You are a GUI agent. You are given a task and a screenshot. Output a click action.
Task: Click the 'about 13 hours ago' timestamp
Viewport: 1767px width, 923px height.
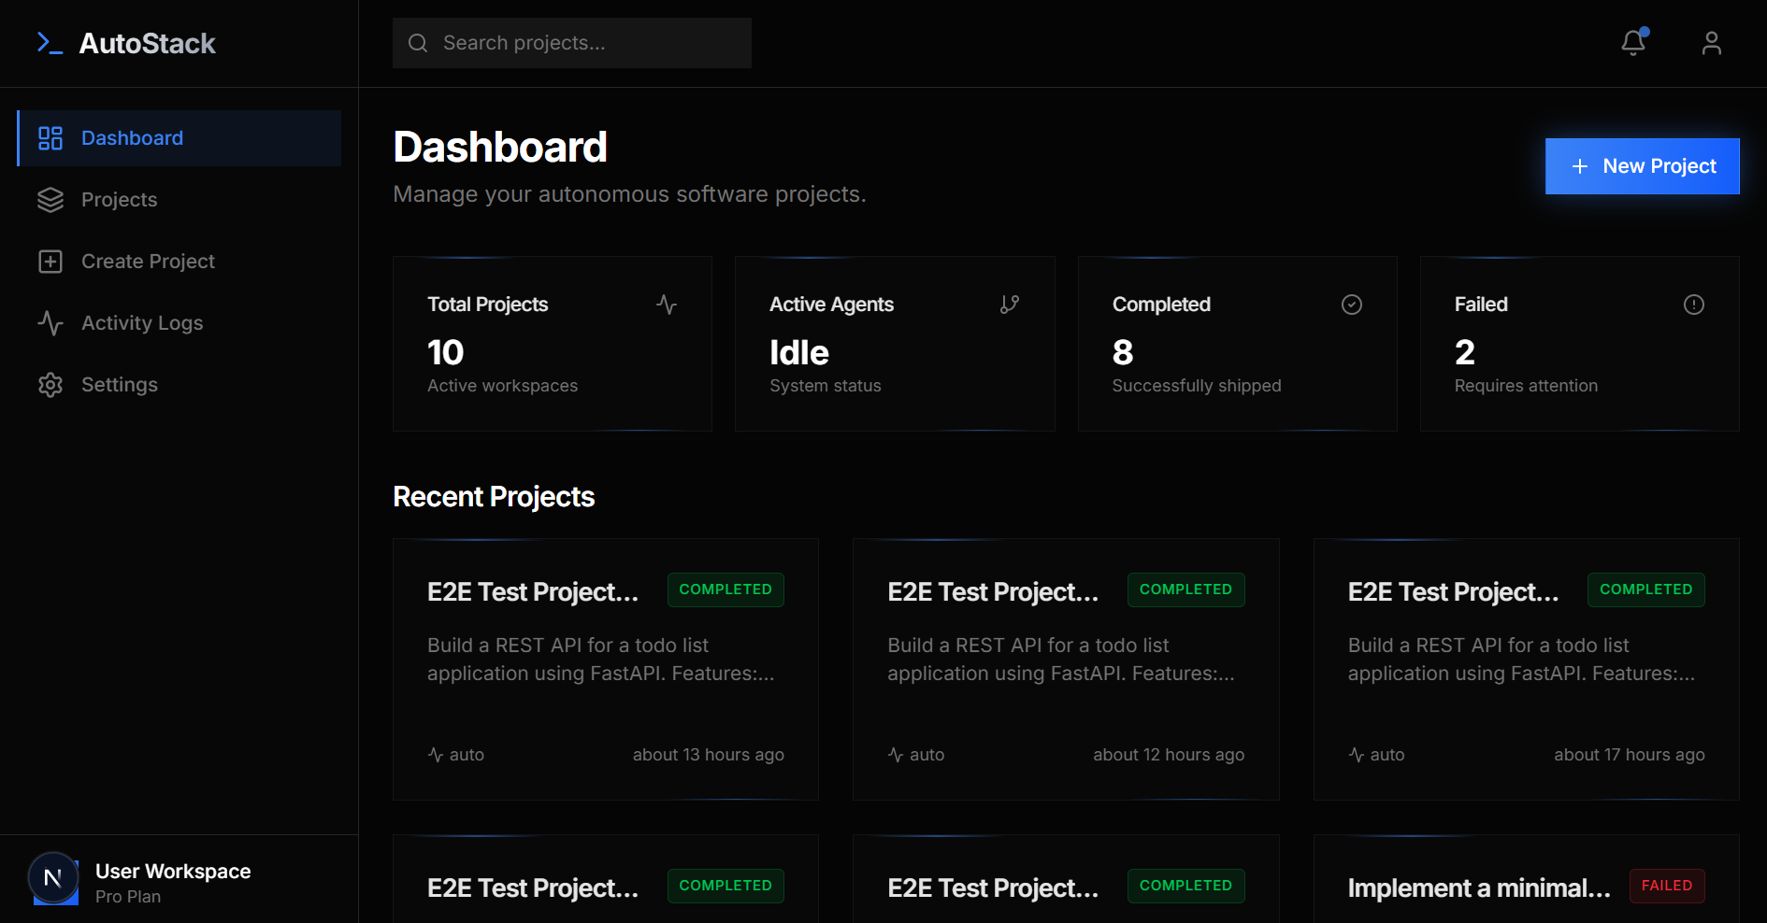tap(709, 755)
